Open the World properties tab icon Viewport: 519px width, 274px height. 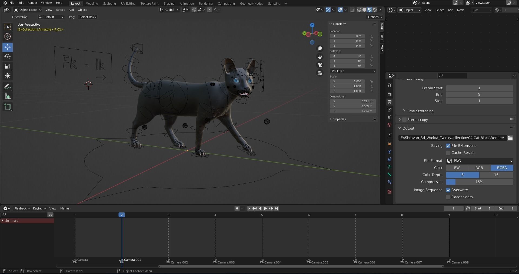tap(390, 125)
